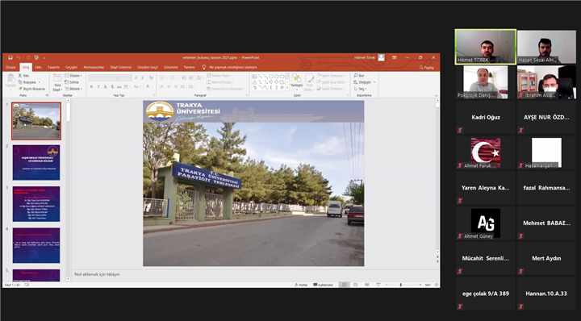Open the Yerleştir arrange tool
Image resolution: width=581 pixels, height=321 pixels.
[x=296, y=81]
